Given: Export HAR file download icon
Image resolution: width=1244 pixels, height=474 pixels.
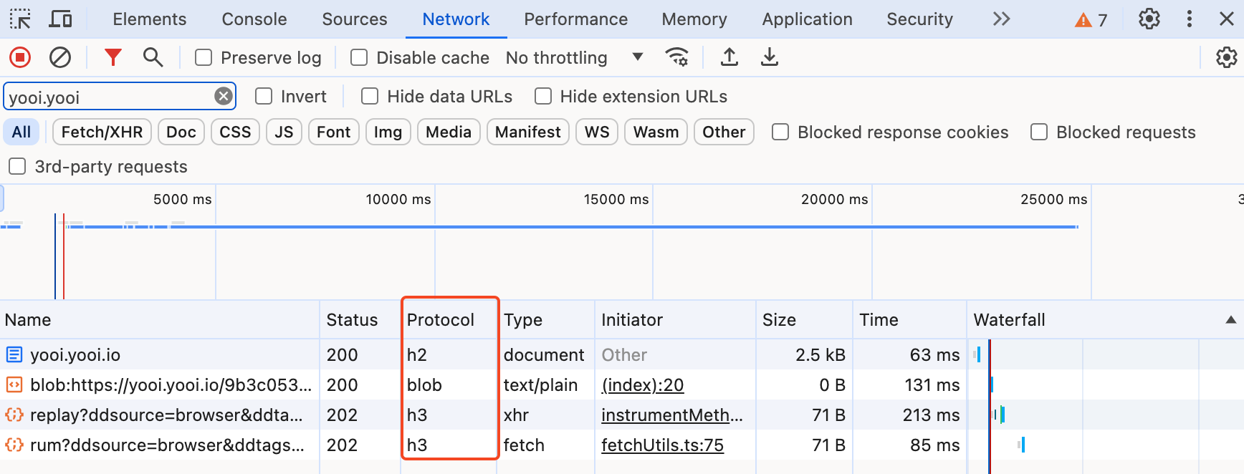Looking at the screenshot, I should coord(770,57).
